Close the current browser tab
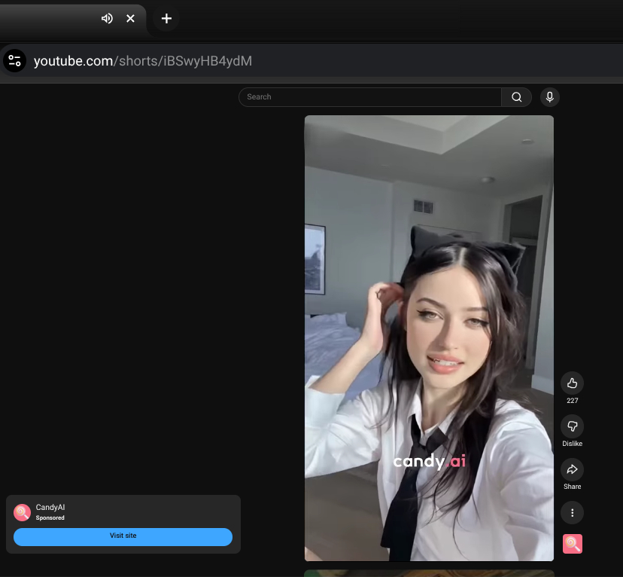This screenshot has width=623, height=577. (130, 18)
